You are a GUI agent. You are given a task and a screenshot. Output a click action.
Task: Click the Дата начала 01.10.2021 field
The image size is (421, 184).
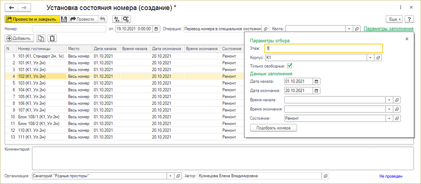[x=298, y=81]
